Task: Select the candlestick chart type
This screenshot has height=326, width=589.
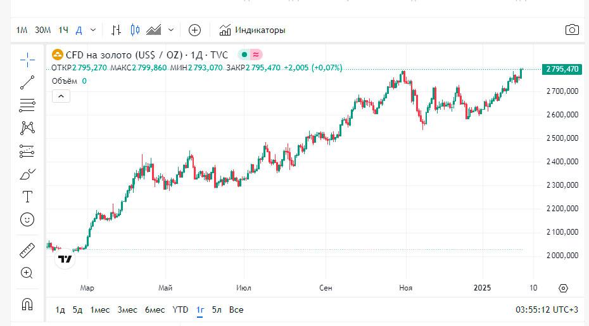Action: pyautogui.click(x=134, y=30)
